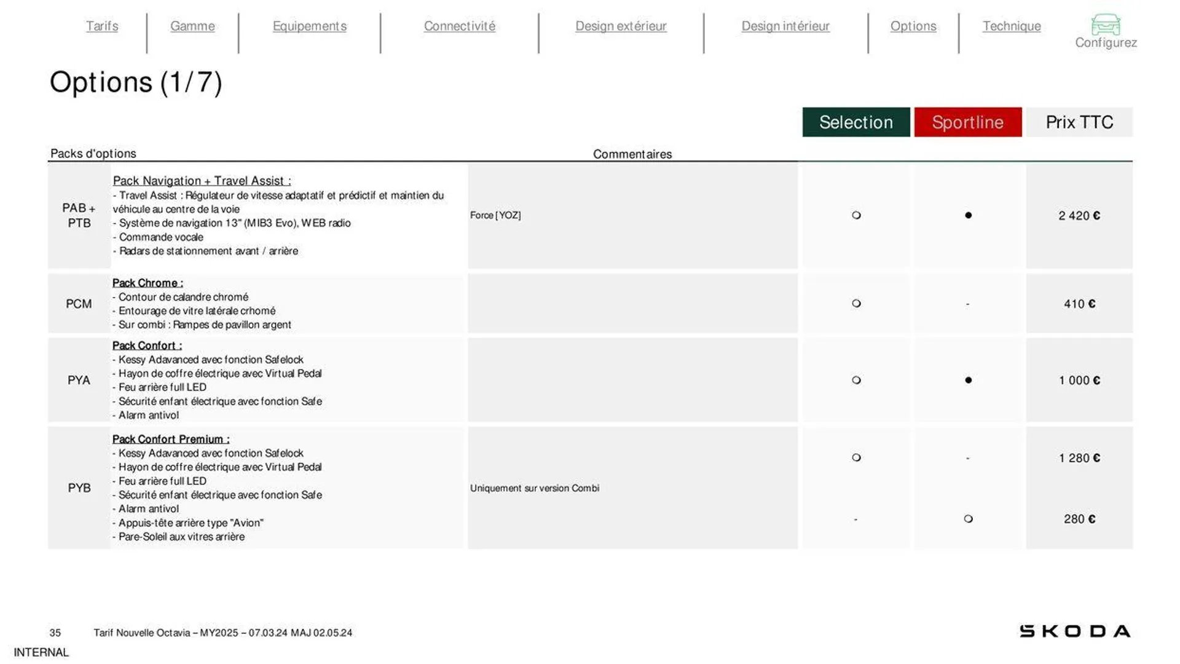
Task: Select Sportline filled dot for PAB + PTB
Action: click(x=968, y=215)
